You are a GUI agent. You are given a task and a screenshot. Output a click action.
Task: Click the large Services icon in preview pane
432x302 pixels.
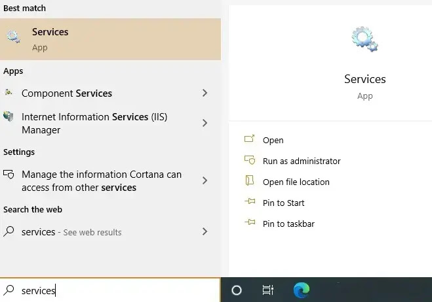[364, 40]
